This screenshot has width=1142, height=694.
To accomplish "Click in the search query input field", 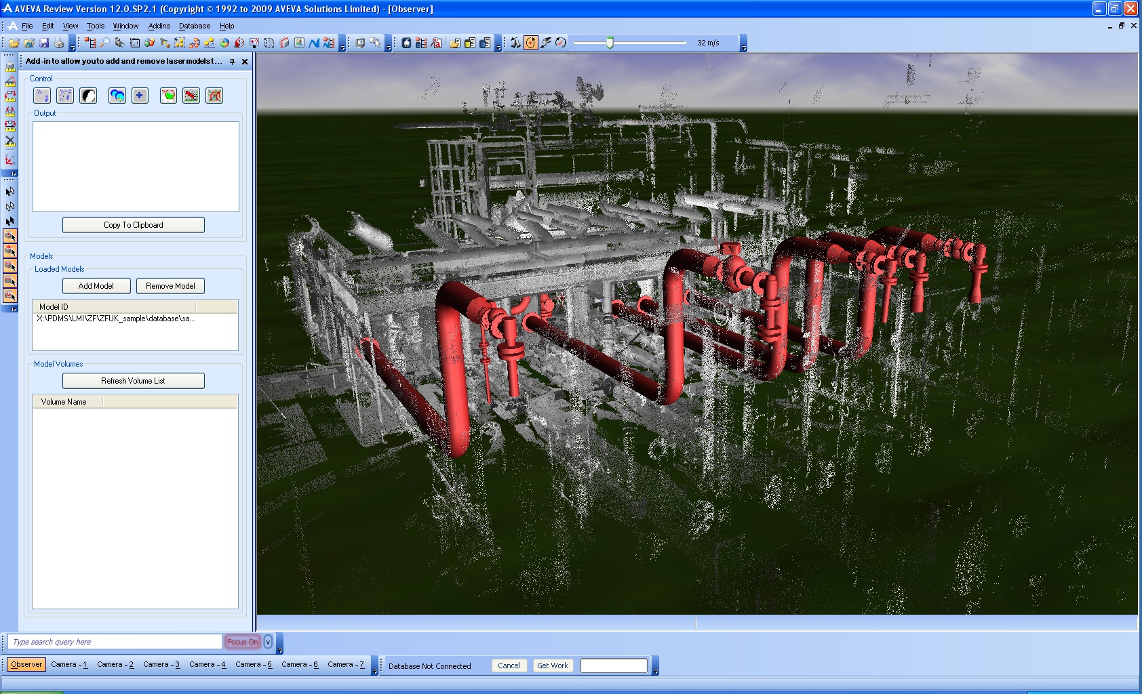I will pyautogui.click(x=115, y=642).
